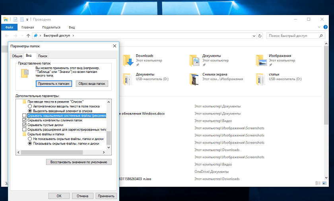This screenshot has width=334, height=201.
Task: Open the Вид ribbon tab in Explorer
Action: pyautogui.click(x=72, y=27)
